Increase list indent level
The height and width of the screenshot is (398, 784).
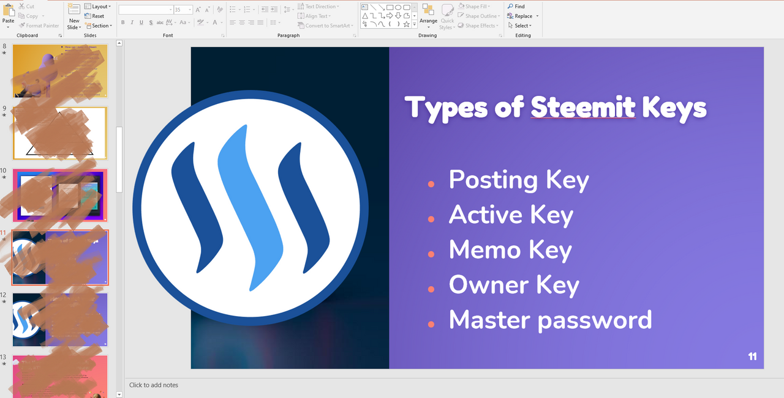point(274,10)
